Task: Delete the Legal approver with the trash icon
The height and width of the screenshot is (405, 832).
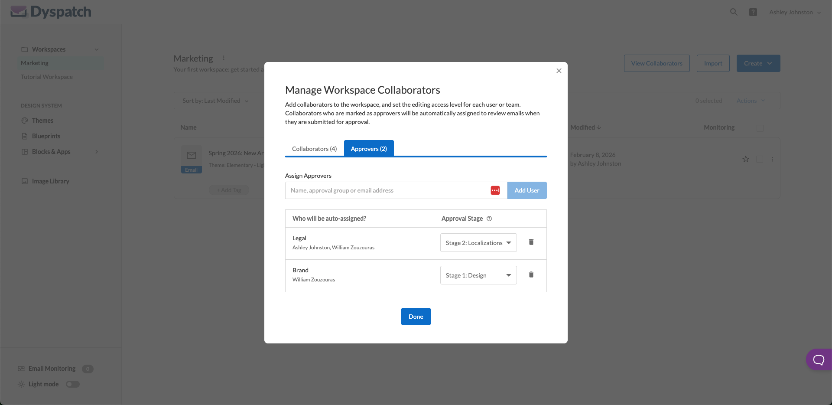Action: tap(531, 242)
